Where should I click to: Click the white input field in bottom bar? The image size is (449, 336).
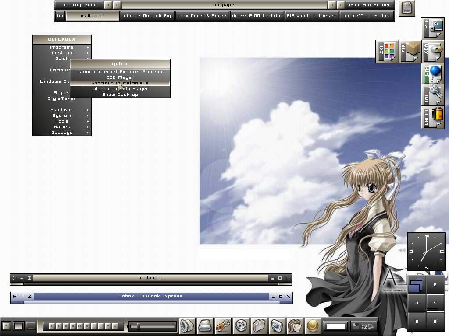point(335,326)
